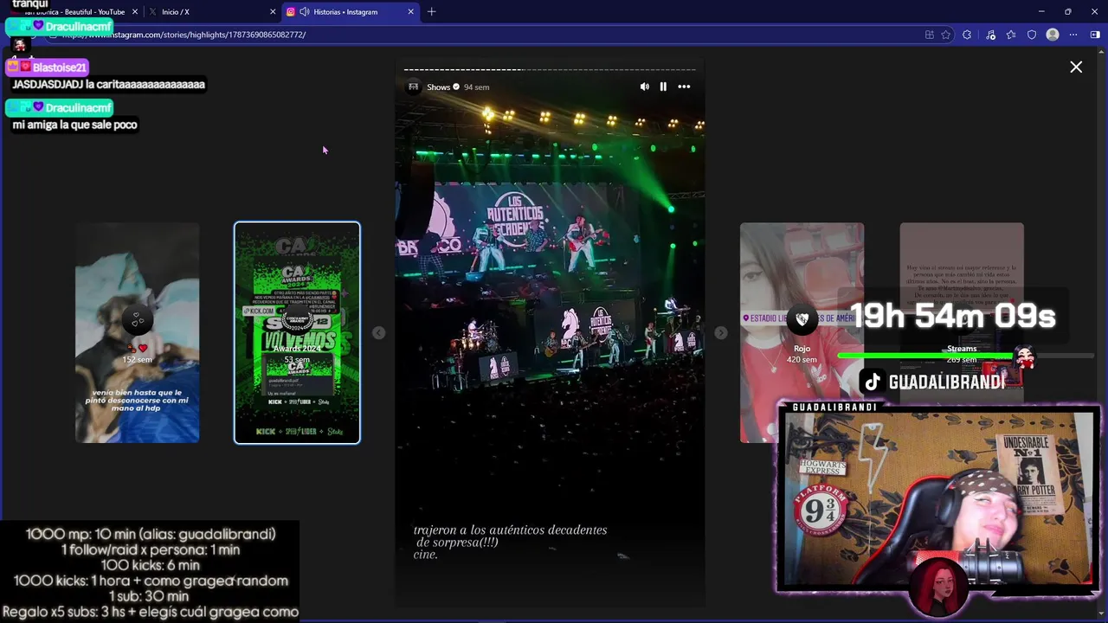Click the '100 kicks: 6 min' overlay line

pos(150,565)
